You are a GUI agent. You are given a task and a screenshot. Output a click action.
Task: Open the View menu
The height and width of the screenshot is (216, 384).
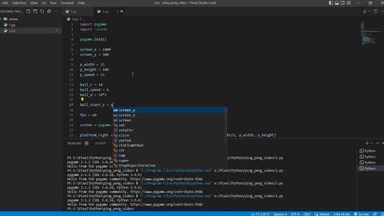(34, 3)
